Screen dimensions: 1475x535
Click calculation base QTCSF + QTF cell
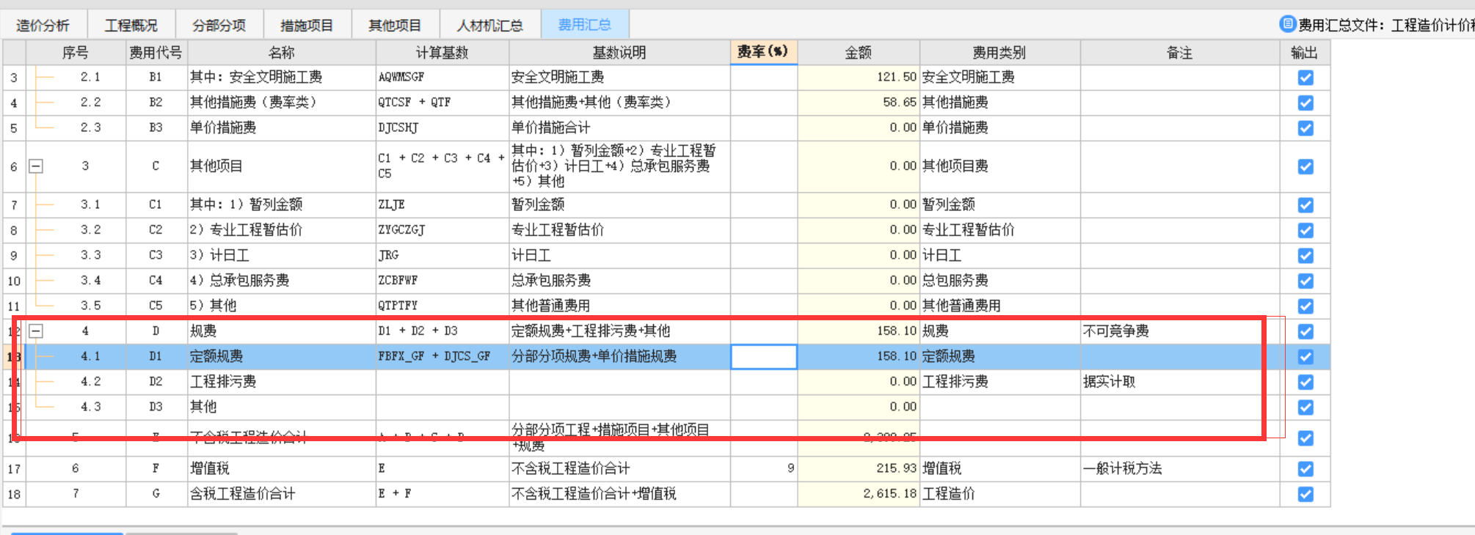coord(442,103)
